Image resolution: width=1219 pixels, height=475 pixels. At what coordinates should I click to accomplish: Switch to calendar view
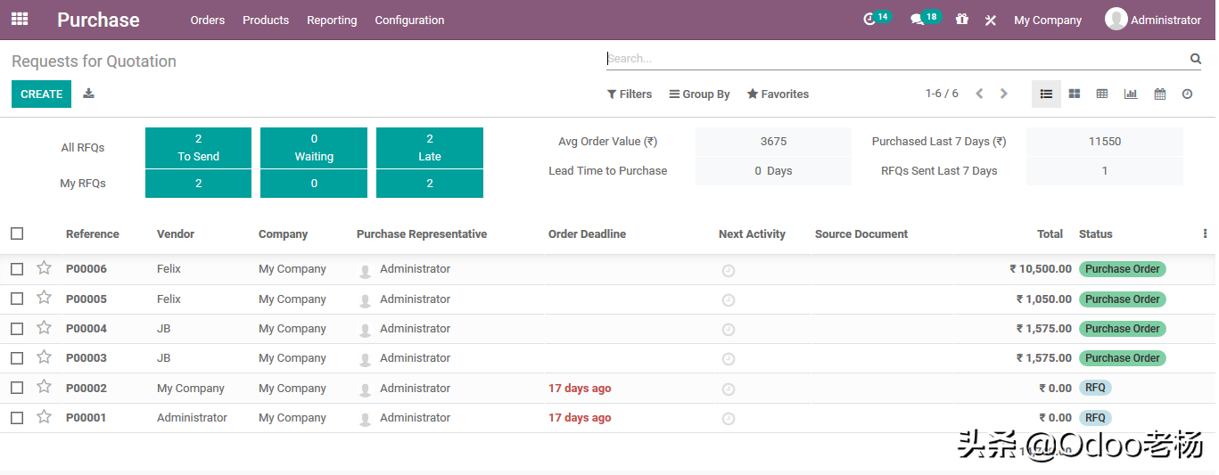coord(1159,94)
